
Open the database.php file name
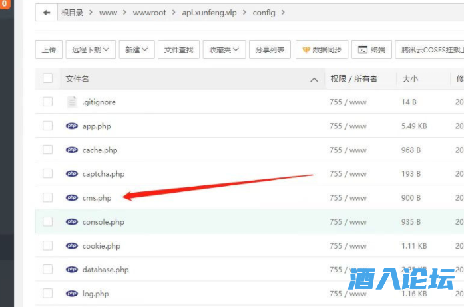tap(105, 270)
